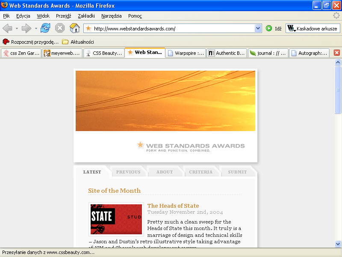This screenshot has width=342, height=257.
Task: Open the Zakładki menu
Action: pyautogui.click(x=86, y=16)
